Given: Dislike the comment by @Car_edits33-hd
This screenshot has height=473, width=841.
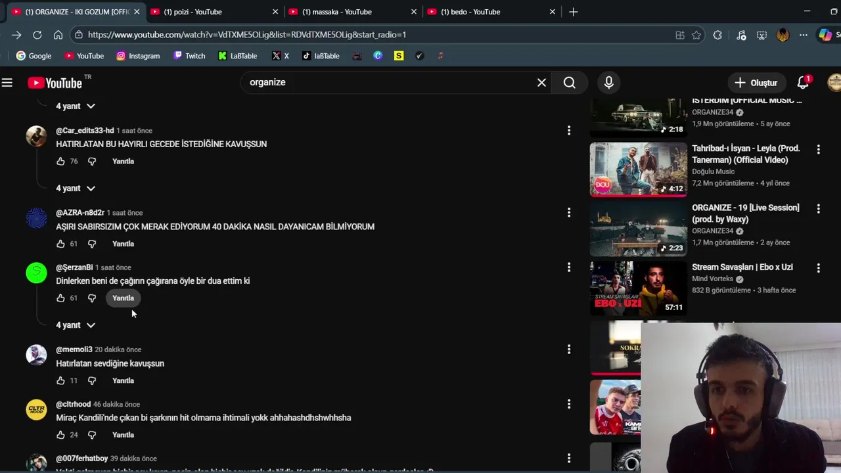Looking at the screenshot, I should [x=92, y=162].
